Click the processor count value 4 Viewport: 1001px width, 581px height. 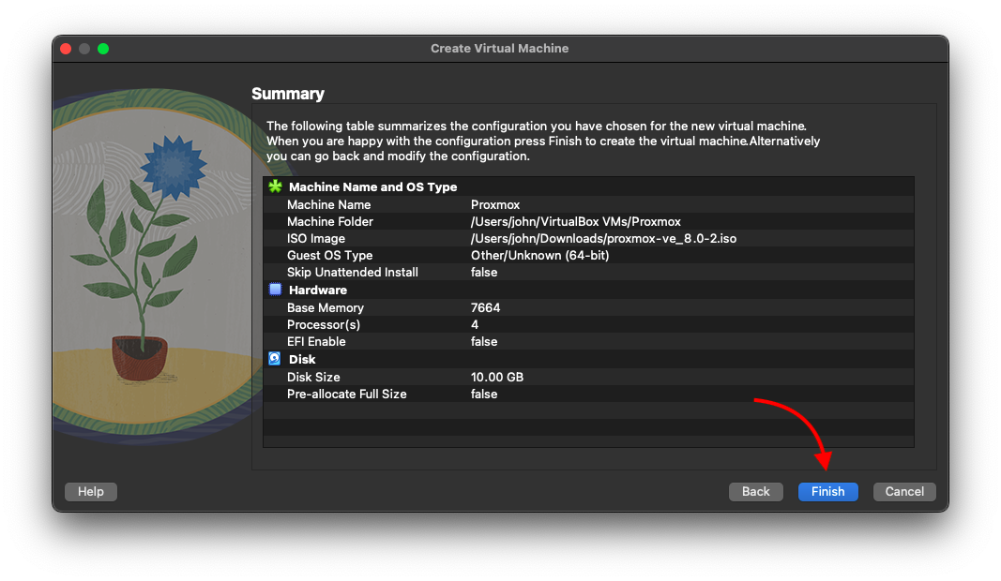(x=475, y=324)
